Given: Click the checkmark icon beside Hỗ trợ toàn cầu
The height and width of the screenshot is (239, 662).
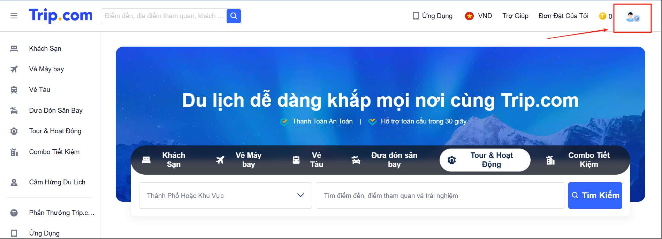Looking at the screenshot, I should point(373,122).
